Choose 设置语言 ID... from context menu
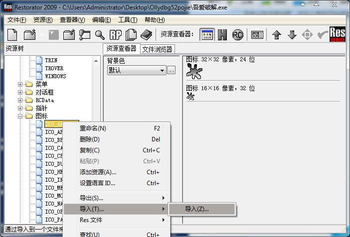Viewport: 350px width, 237px height. coord(117,183)
